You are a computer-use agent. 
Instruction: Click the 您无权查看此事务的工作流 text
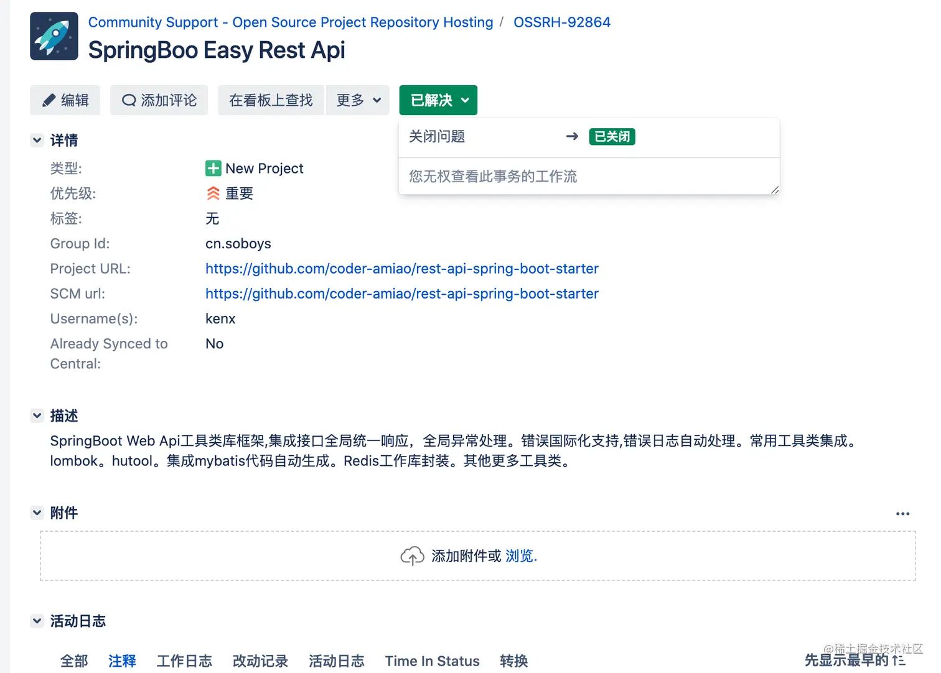[493, 177]
